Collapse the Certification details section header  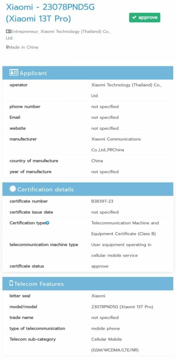[x=88, y=189]
